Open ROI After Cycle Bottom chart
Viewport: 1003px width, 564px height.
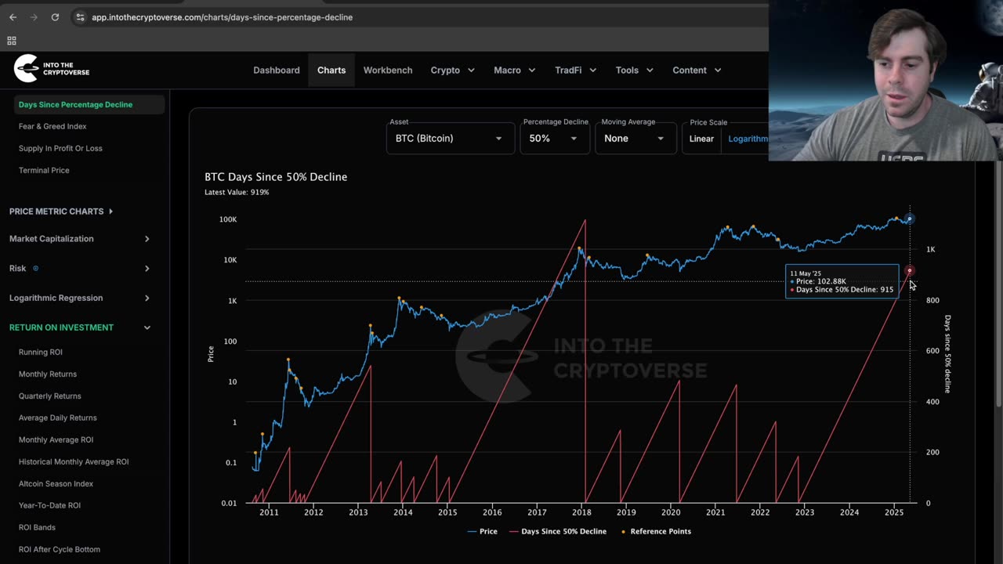60,550
